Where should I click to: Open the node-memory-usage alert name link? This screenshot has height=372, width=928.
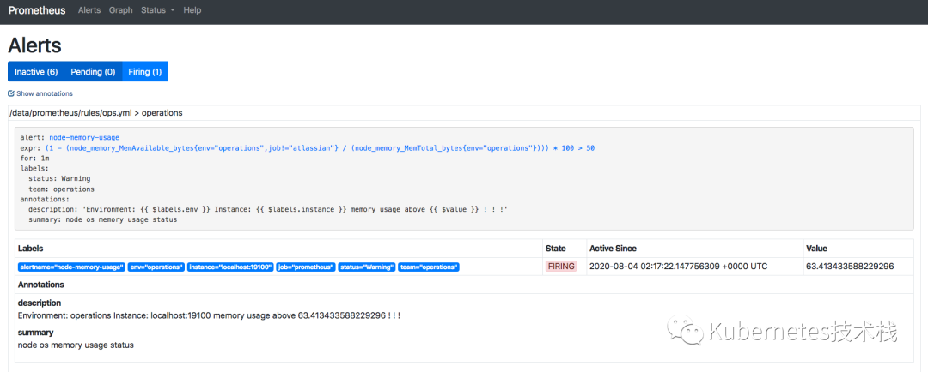click(84, 138)
